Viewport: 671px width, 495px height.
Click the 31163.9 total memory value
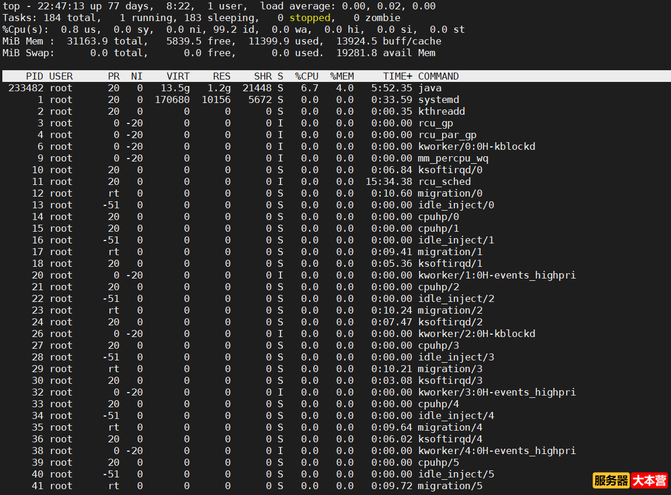point(87,41)
